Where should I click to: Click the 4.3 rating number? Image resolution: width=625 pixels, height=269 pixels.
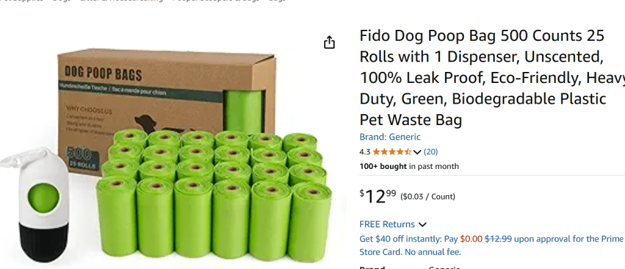[365, 152]
